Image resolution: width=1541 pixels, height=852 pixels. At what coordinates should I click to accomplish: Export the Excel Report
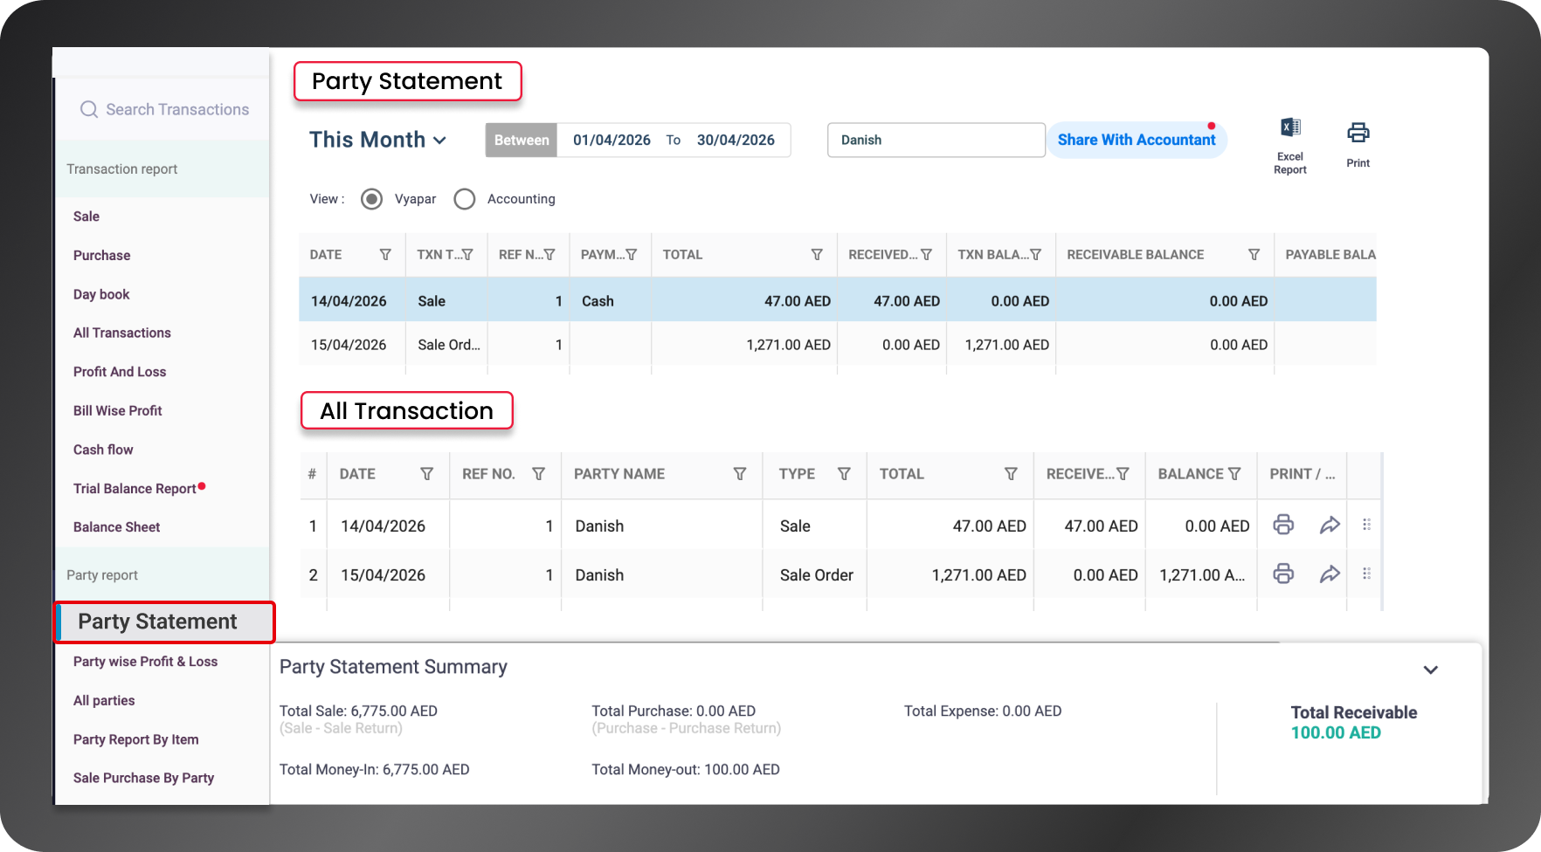[1290, 146]
